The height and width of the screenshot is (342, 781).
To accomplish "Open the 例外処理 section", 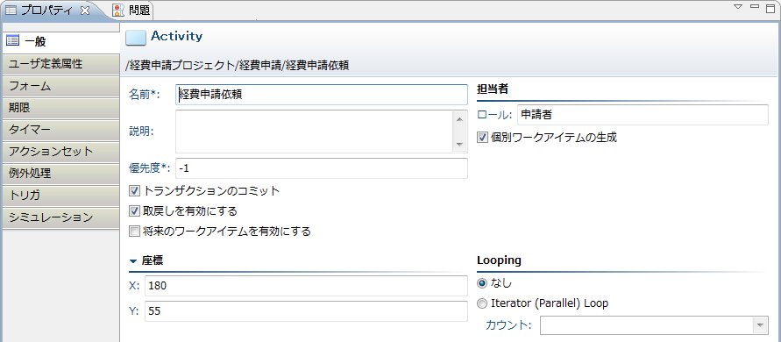I will click(x=60, y=174).
